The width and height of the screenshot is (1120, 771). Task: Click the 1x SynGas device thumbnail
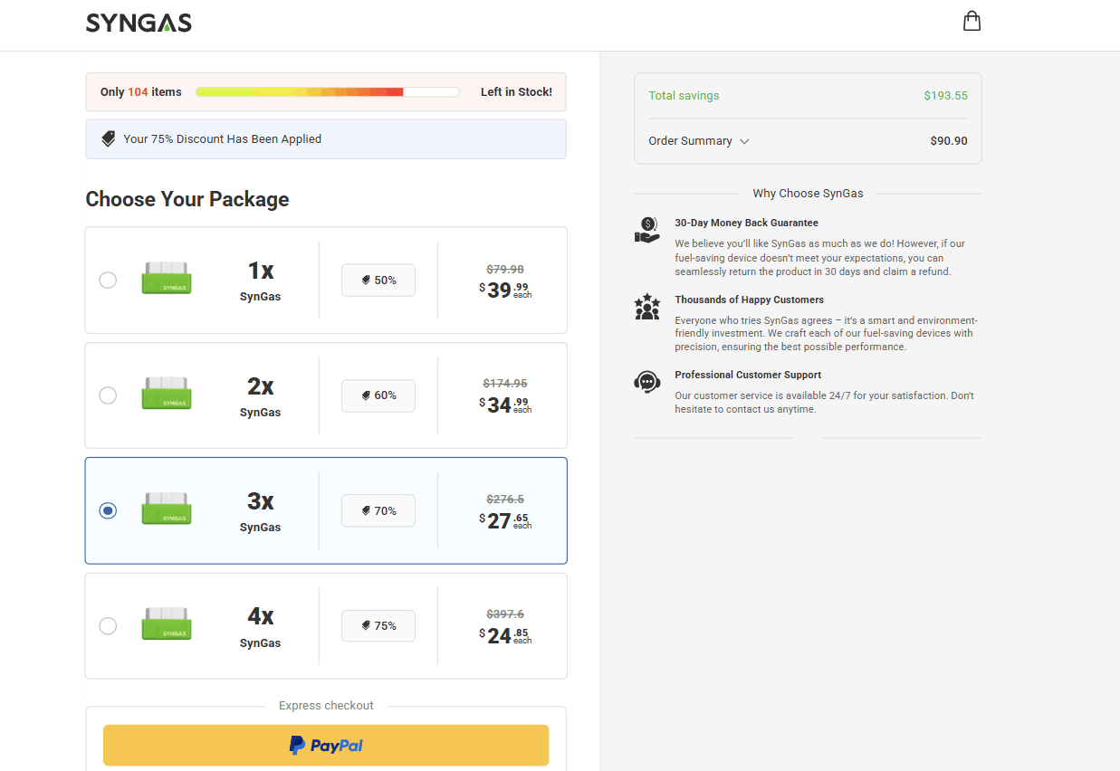pyautogui.click(x=167, y=279)
